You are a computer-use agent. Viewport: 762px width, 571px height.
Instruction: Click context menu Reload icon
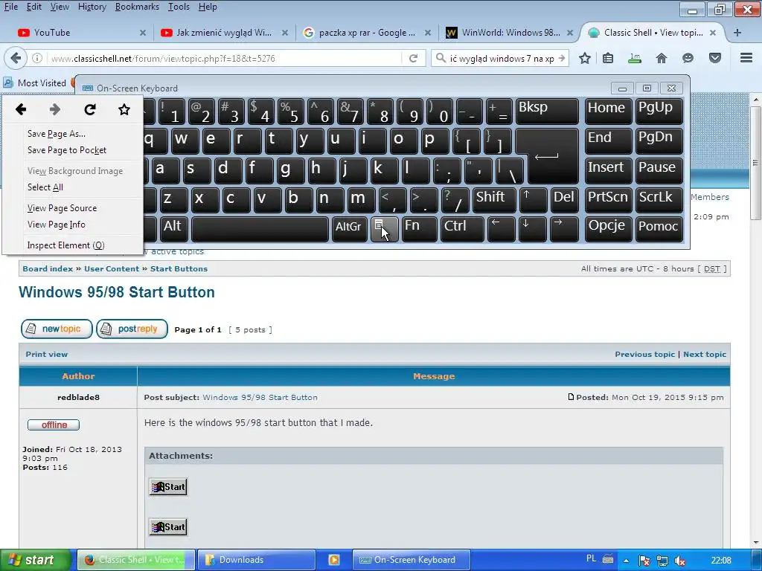[90, 109]
